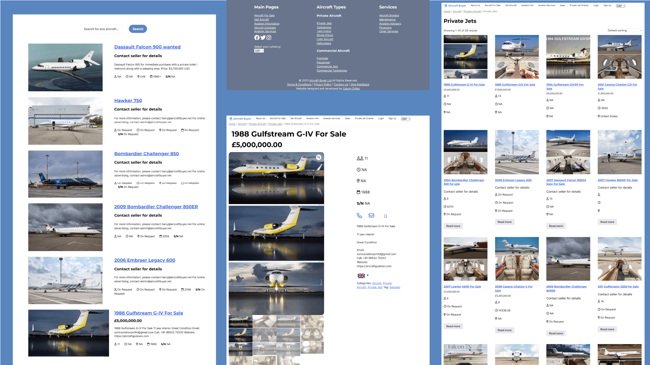Open GBP currency dropdown on Private Jets page header
The width and height of the screenshot is (650, 365).
point(621,6)
